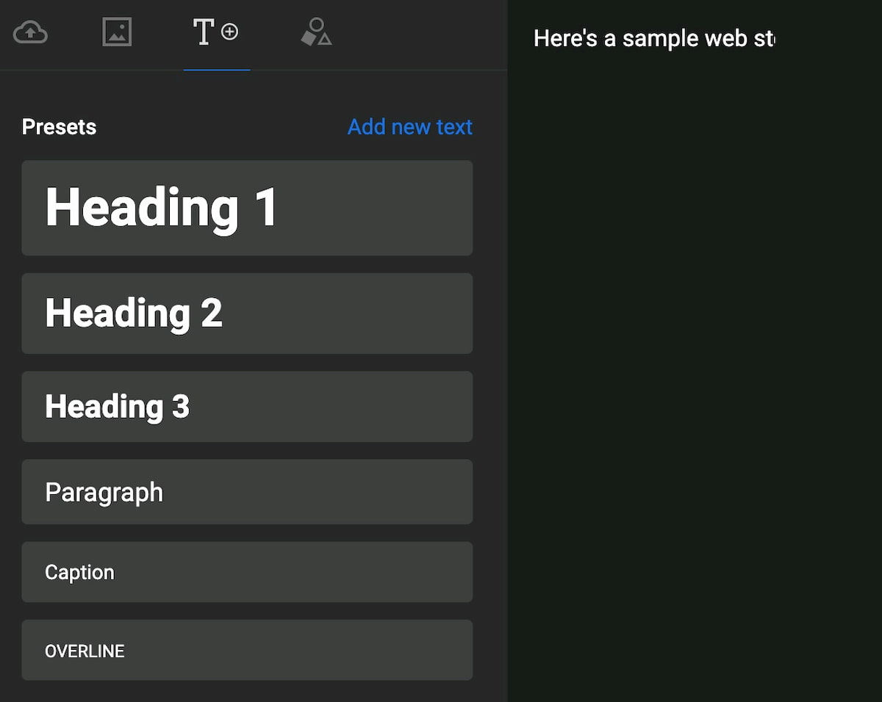This screenshot has height=702, width=882.
Task: Click the empty canvas below the sample text
Action: tap(695, 367)
